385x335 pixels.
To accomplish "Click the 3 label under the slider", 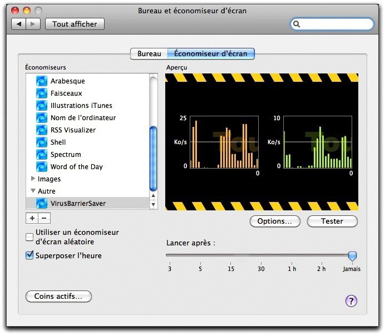I will (x=170, y=269).
